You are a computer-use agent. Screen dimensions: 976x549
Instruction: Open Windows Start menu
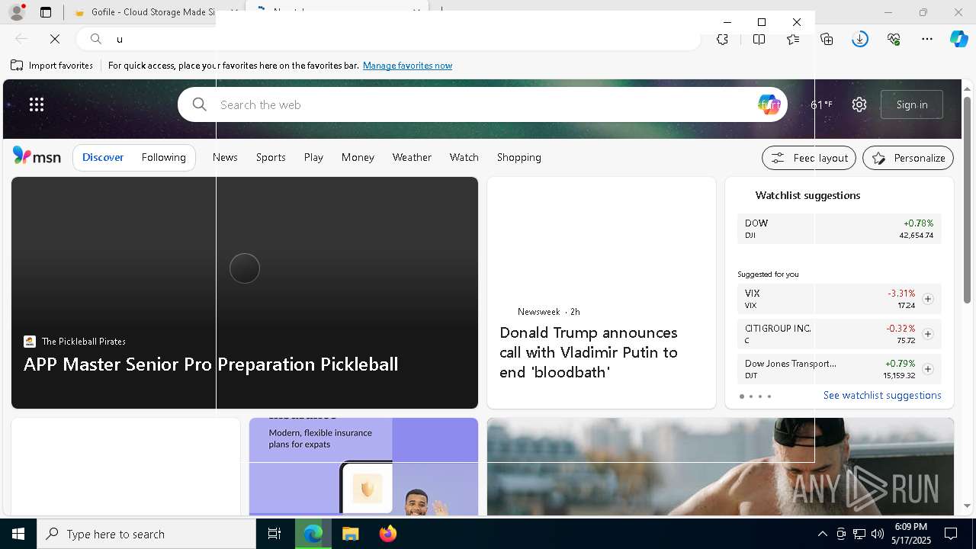pos(18,534)
